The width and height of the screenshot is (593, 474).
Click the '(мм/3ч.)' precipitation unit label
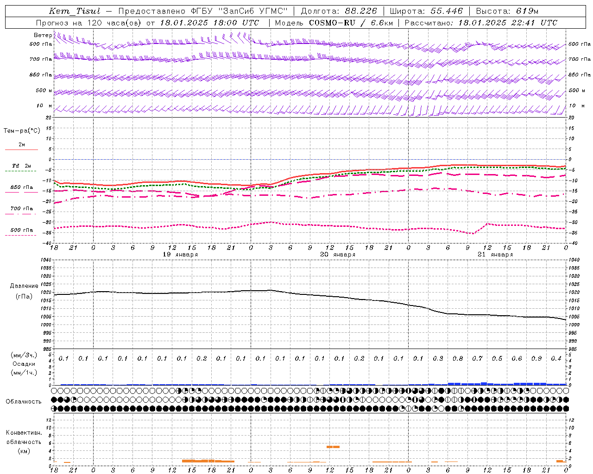coord(24,355)
